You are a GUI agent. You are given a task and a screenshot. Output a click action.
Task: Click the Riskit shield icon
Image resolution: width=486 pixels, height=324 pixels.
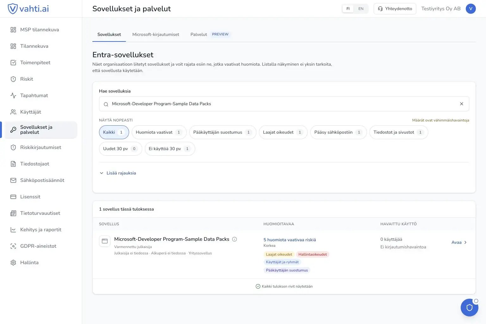pyautogui.click(x=13, y=79)
